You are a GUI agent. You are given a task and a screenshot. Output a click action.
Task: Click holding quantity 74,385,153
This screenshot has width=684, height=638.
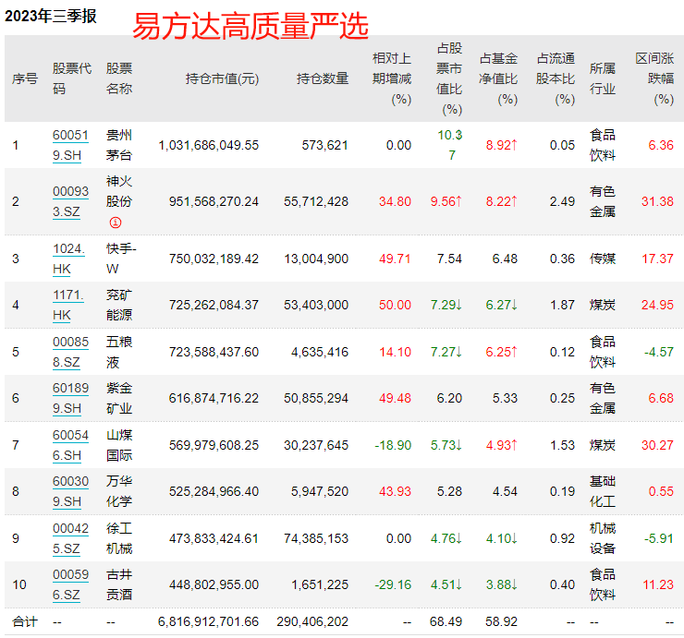[x=316, y=538]
